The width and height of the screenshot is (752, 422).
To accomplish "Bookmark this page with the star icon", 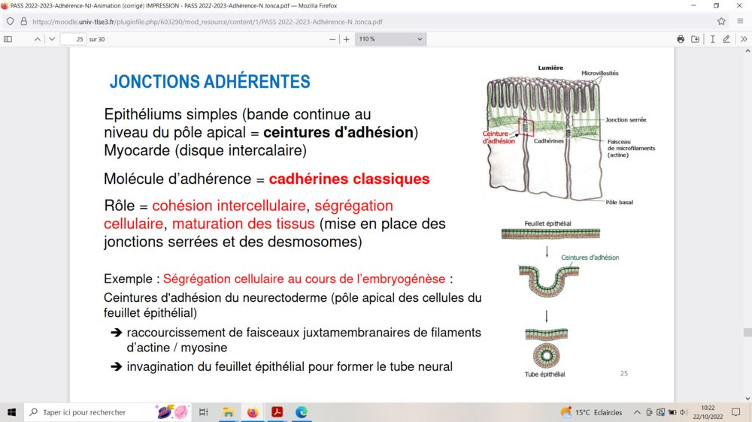I will click(x=721, y=22).
